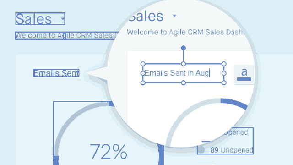Click the bottom-center resize handle of text box

point(183,82)
